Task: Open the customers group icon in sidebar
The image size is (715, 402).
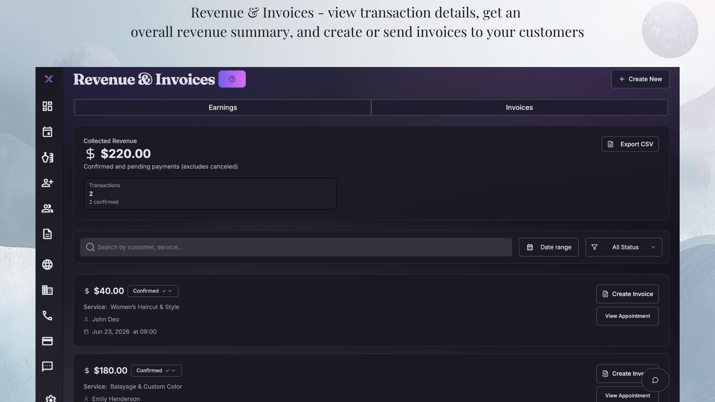Action: pos(47,208)
